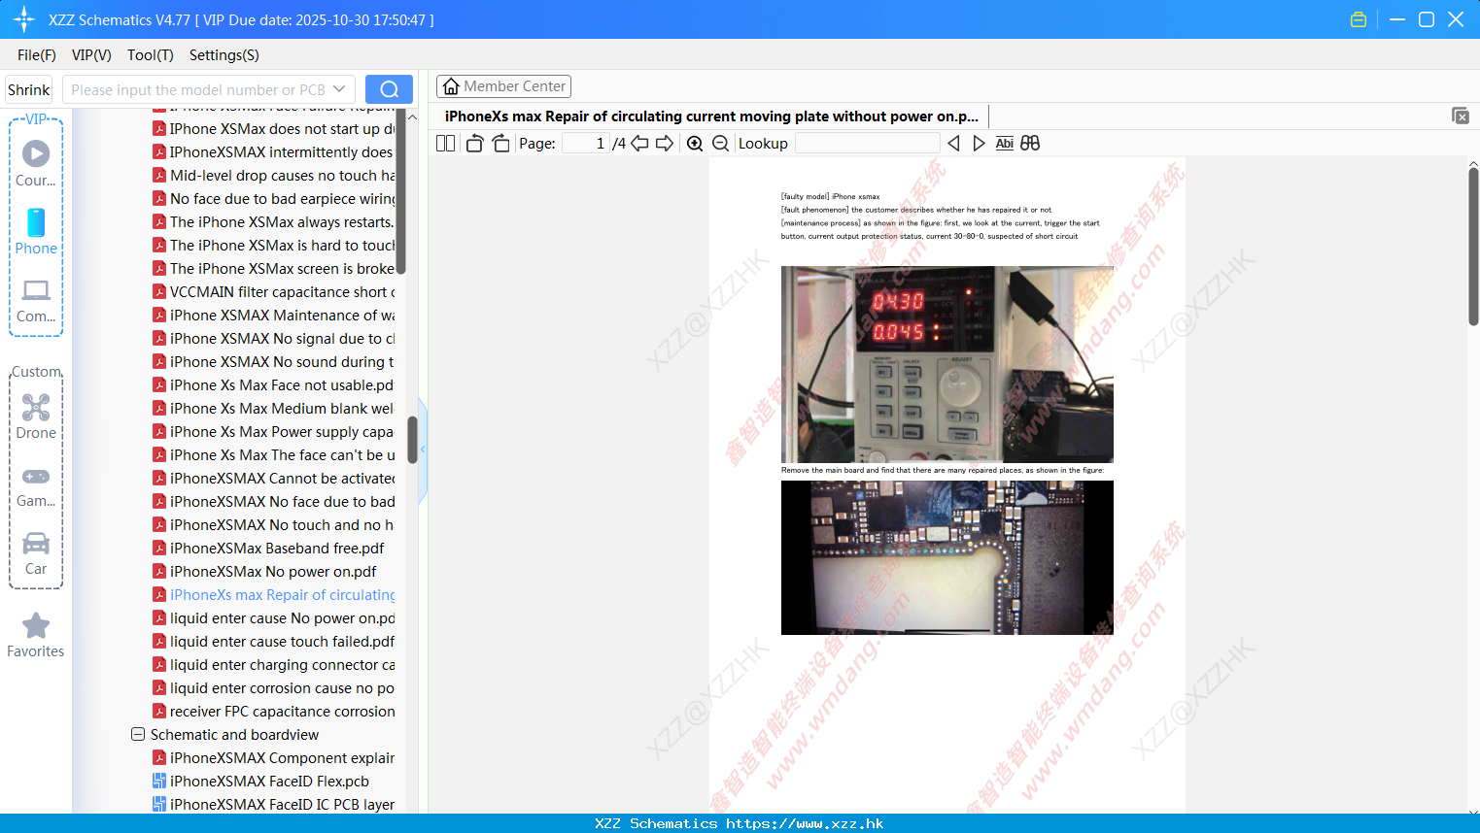
Task: Toggle whole-word match Abi icon
Action: point(1004,143)
